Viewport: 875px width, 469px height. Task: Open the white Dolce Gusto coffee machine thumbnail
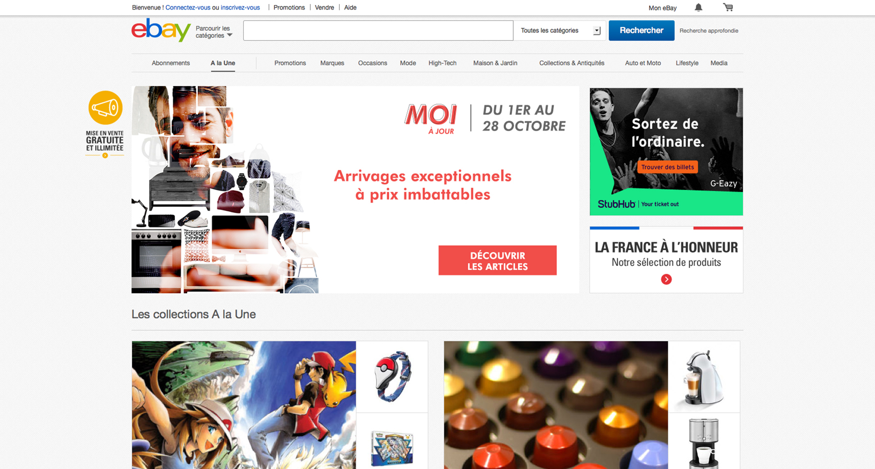(x=704, y=377)
